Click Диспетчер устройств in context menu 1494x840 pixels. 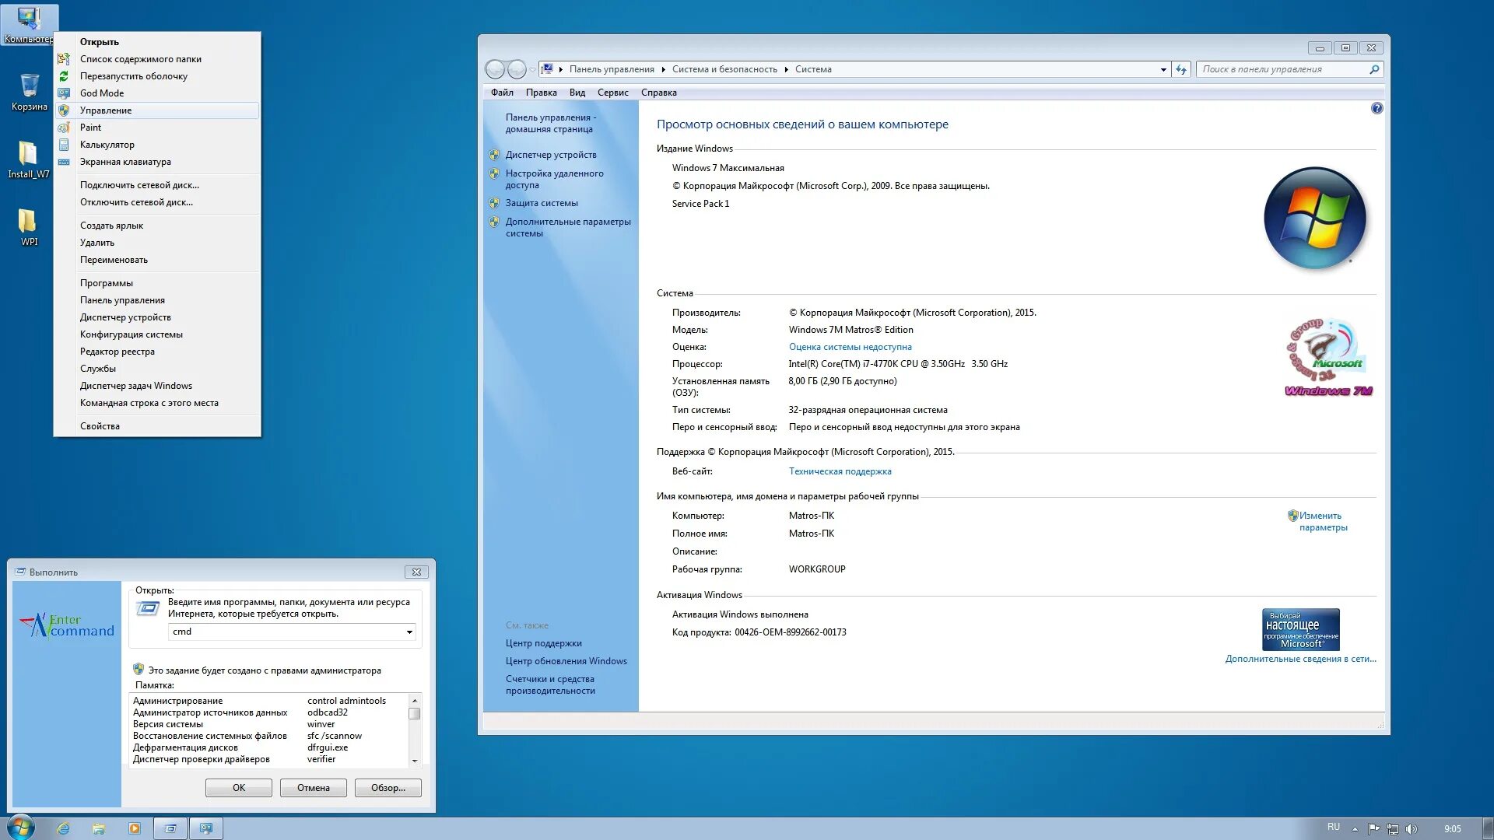click(125, 317)
